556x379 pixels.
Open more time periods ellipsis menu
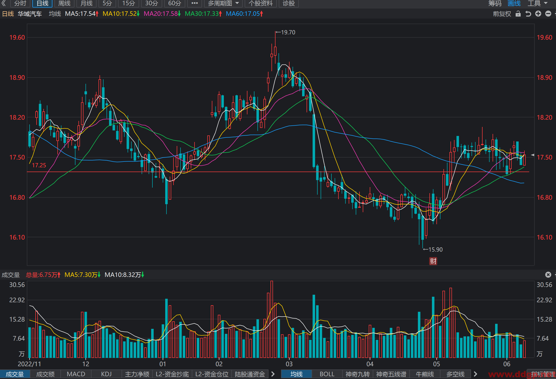click(195, 4)
